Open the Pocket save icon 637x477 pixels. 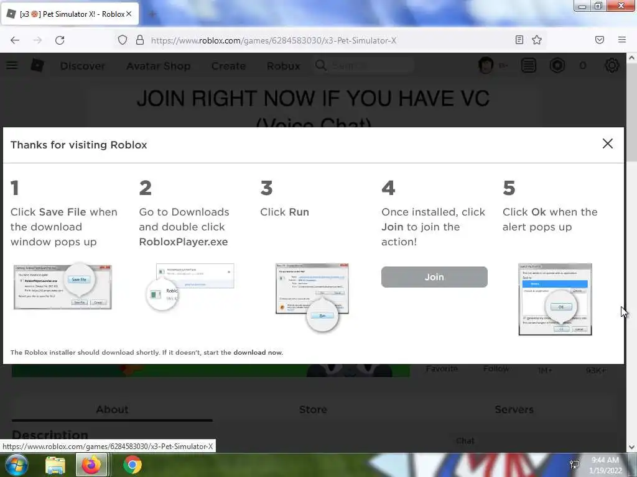pos(600,40)
